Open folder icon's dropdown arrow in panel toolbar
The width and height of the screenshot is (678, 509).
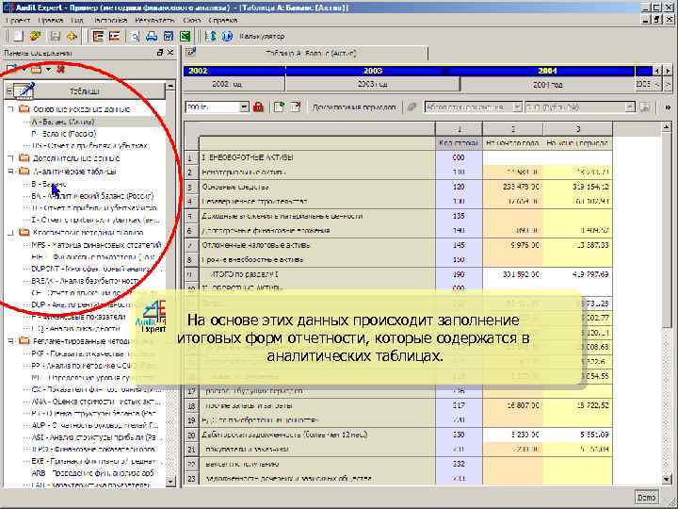tap(48, 69)
